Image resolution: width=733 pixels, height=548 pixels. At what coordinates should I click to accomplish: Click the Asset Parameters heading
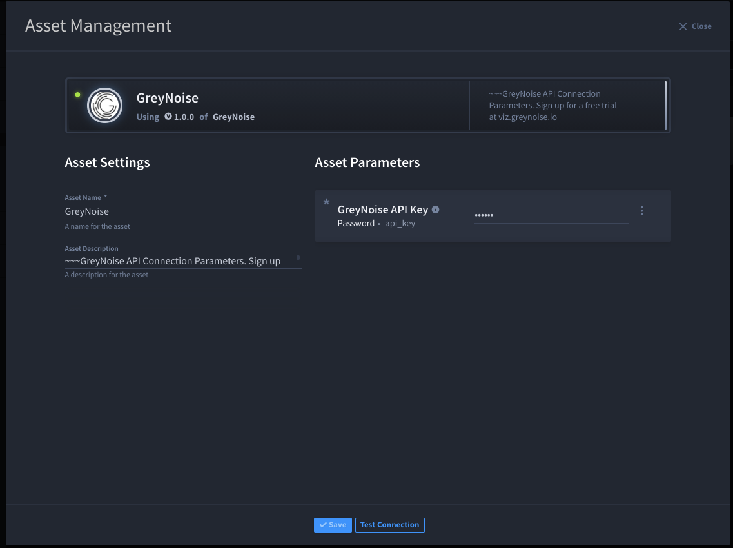point(367,162)
